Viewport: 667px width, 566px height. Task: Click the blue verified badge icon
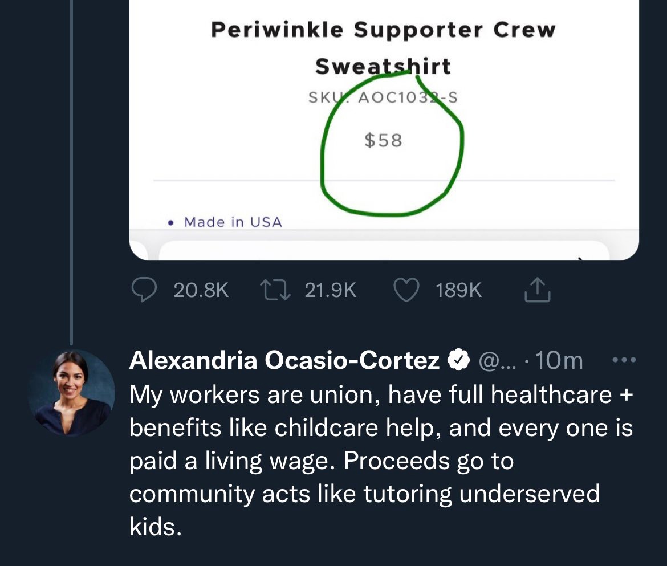pyautogui.click(x=458, y=360)
